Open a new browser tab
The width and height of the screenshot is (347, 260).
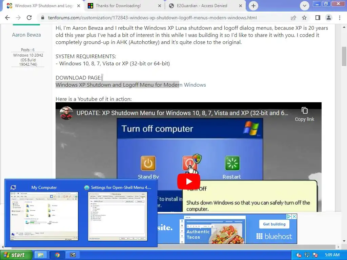[253, 6]
